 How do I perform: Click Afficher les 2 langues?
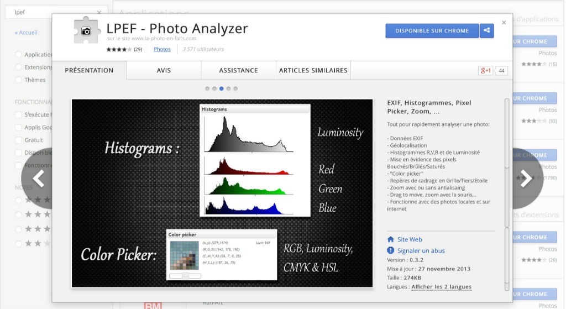point(442,287)
